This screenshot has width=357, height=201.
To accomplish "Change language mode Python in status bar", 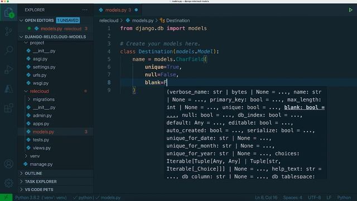I will point(344,198).
